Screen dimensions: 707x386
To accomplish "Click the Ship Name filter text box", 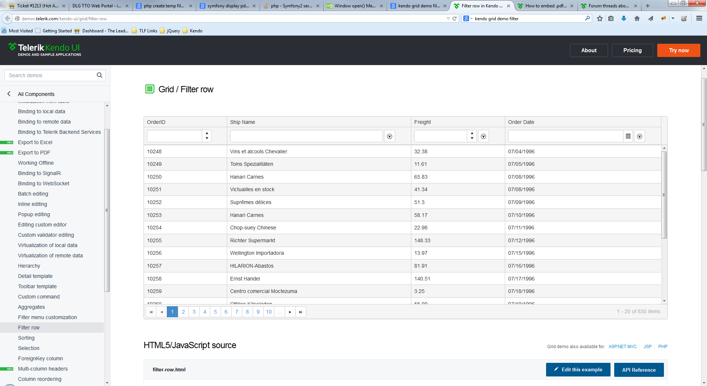I will coord(306,136).
